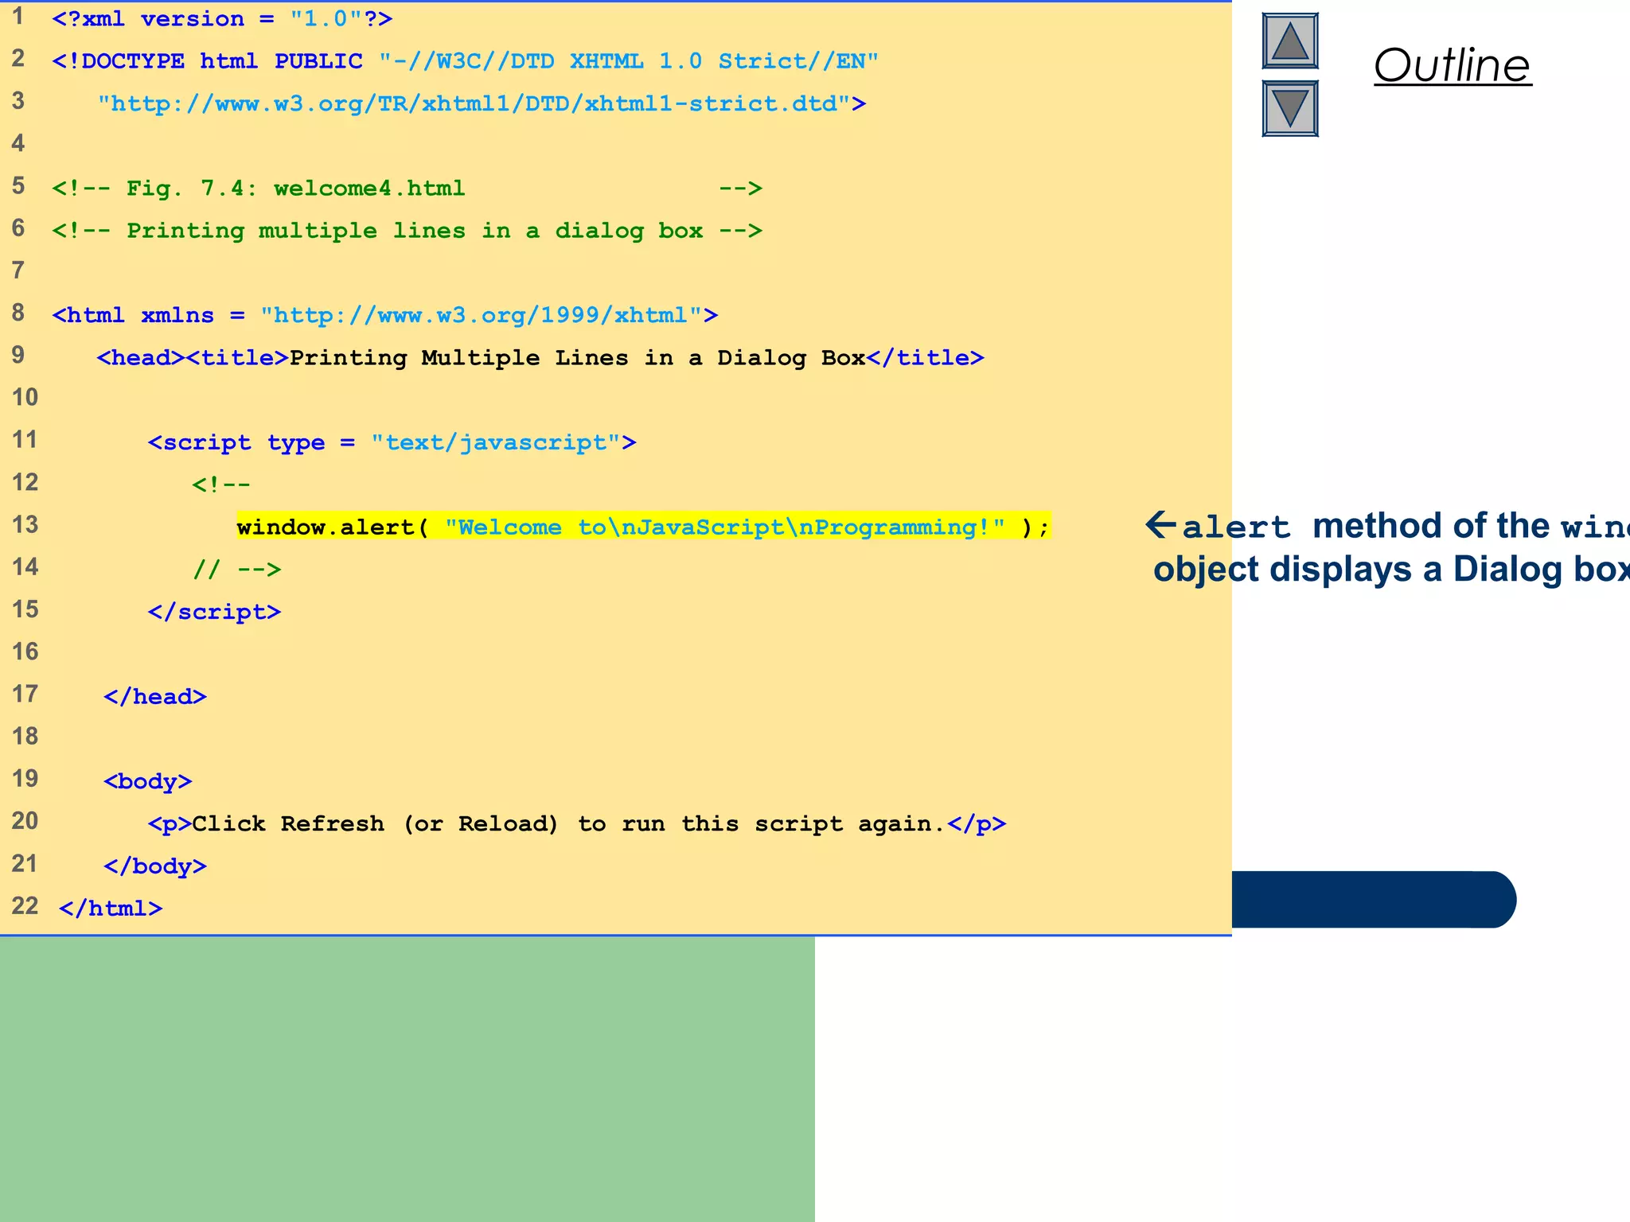
Task: Click the xhtml1-strict.dtd URL string
Action: tap(482, 103)
